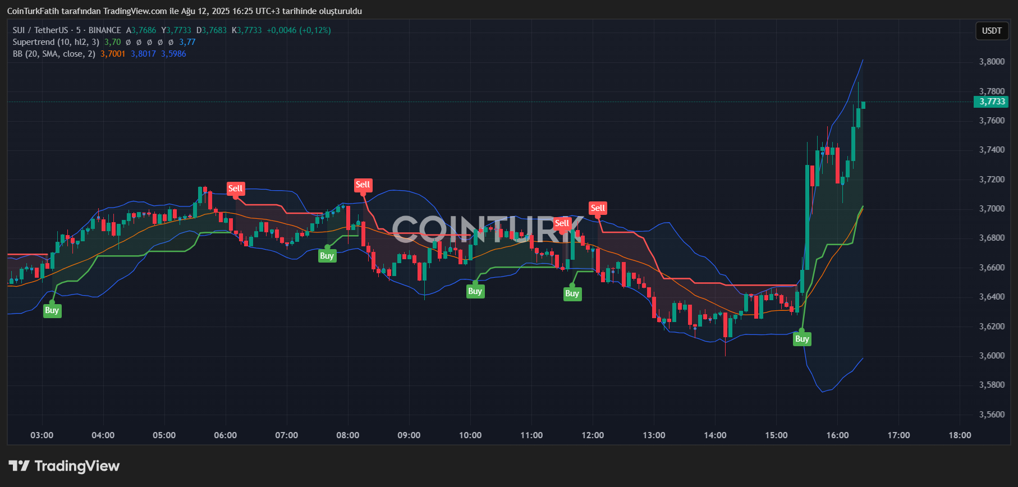This screenshot has width=1018, height=487.
Task: Click the Sell signal just after 12:00
Action: [x=598, y=208]
